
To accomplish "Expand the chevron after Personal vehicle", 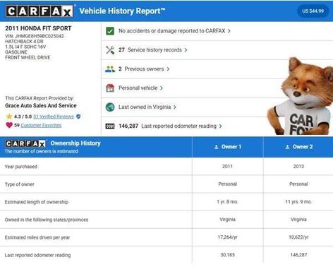I will point(162,88).
